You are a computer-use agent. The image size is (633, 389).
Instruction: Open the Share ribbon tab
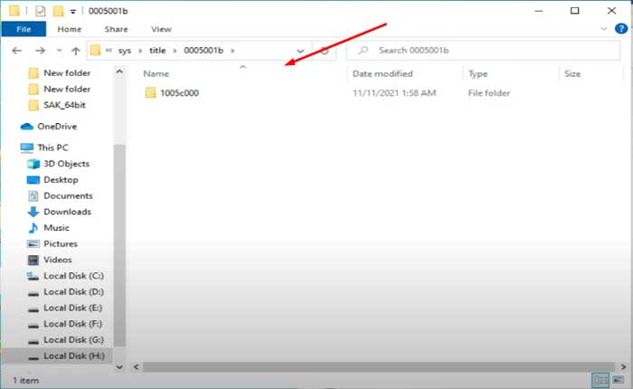point(116,29)
